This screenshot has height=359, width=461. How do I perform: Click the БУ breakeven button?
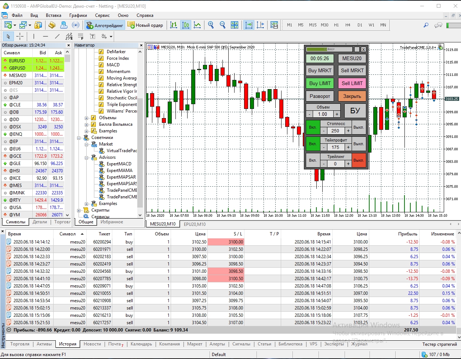355,110
